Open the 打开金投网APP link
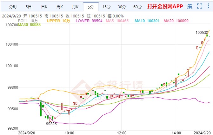This screenshot has width=213, height=135. pyautogui.click(x=165, y=6)
